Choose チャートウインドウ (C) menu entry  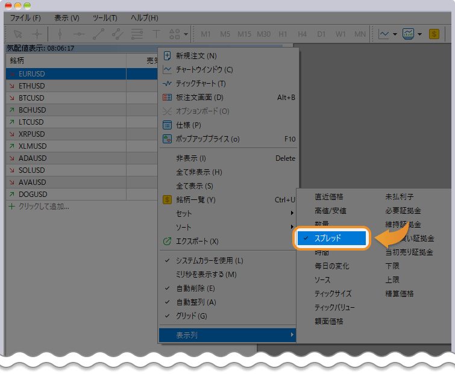click(x=228, y=70)
